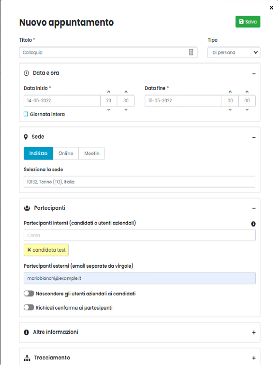
Task: Click the info icon beside Altre informazioni
Action: pos(27,332)
